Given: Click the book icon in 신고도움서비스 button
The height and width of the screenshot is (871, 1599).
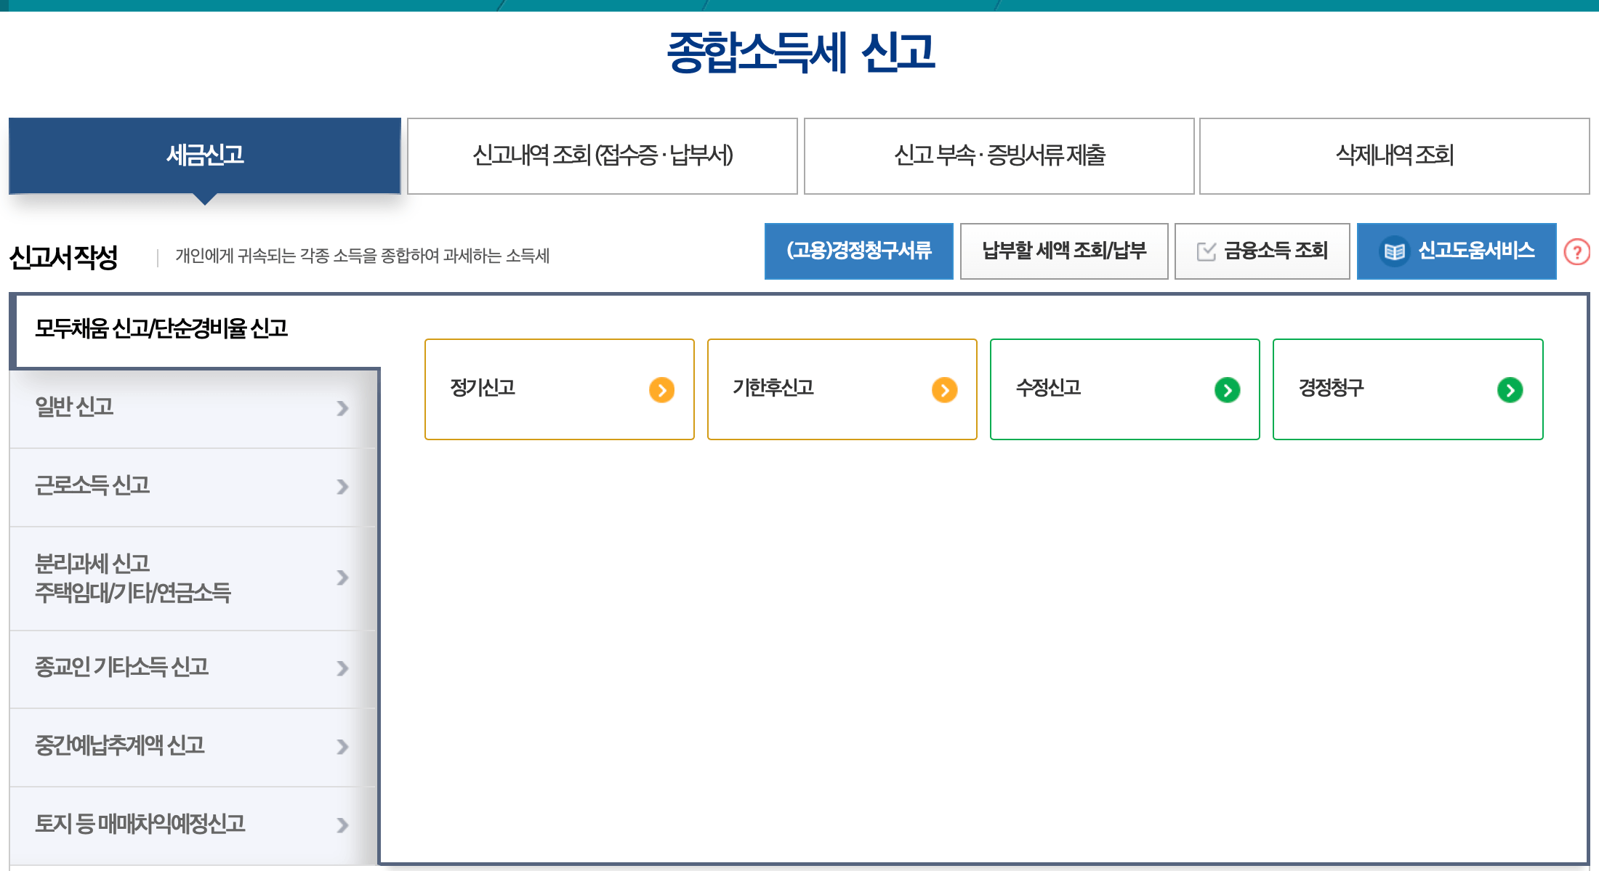Looking at the screenshot, I should click(x=1395, y=251).
